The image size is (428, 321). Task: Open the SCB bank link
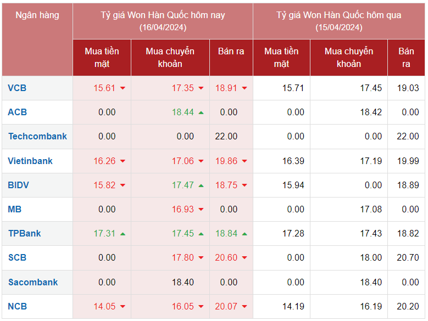(17, 257)
